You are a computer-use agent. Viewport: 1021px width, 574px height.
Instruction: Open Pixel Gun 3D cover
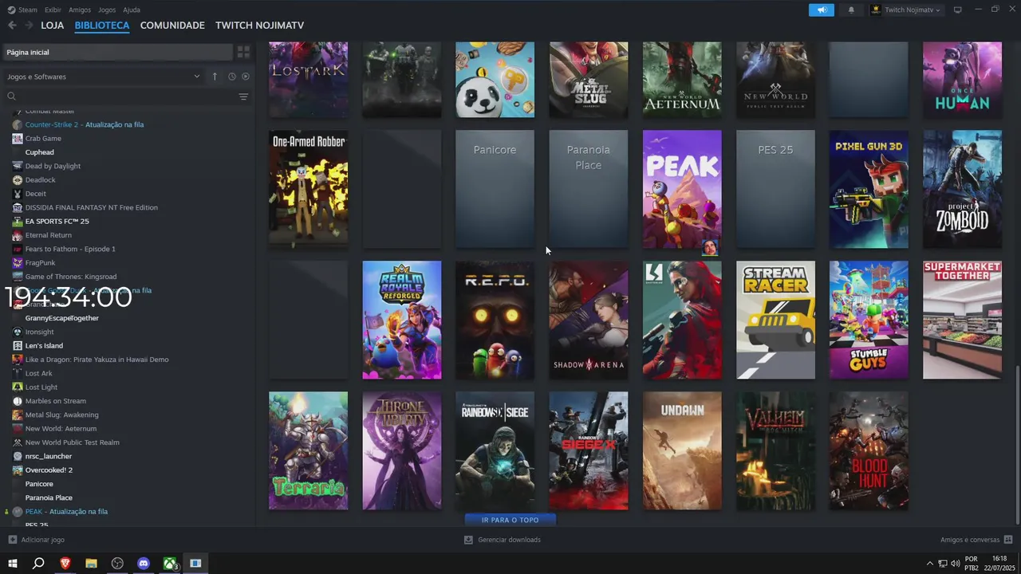point(869,189)
